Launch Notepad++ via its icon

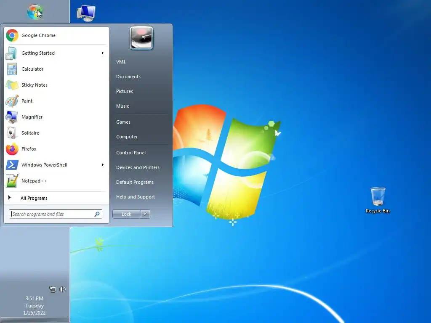[x=12, y=181]
